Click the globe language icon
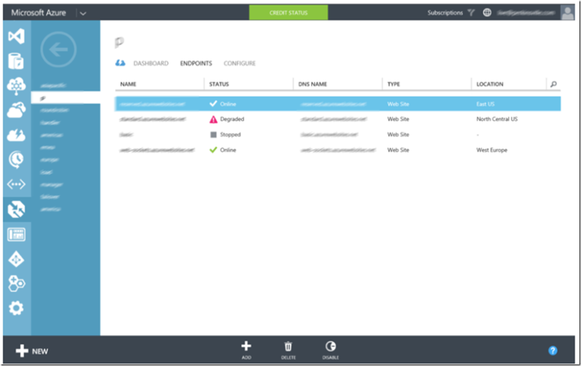Screen dimensions: 581x366 click(x=487, y=12)
